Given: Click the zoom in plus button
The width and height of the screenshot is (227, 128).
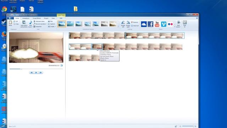Looking at the screenshot, I should [195, 126].
